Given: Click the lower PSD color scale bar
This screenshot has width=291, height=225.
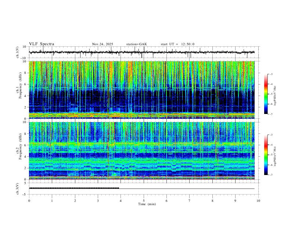Looking at the screenshot, I should (266, 155).
